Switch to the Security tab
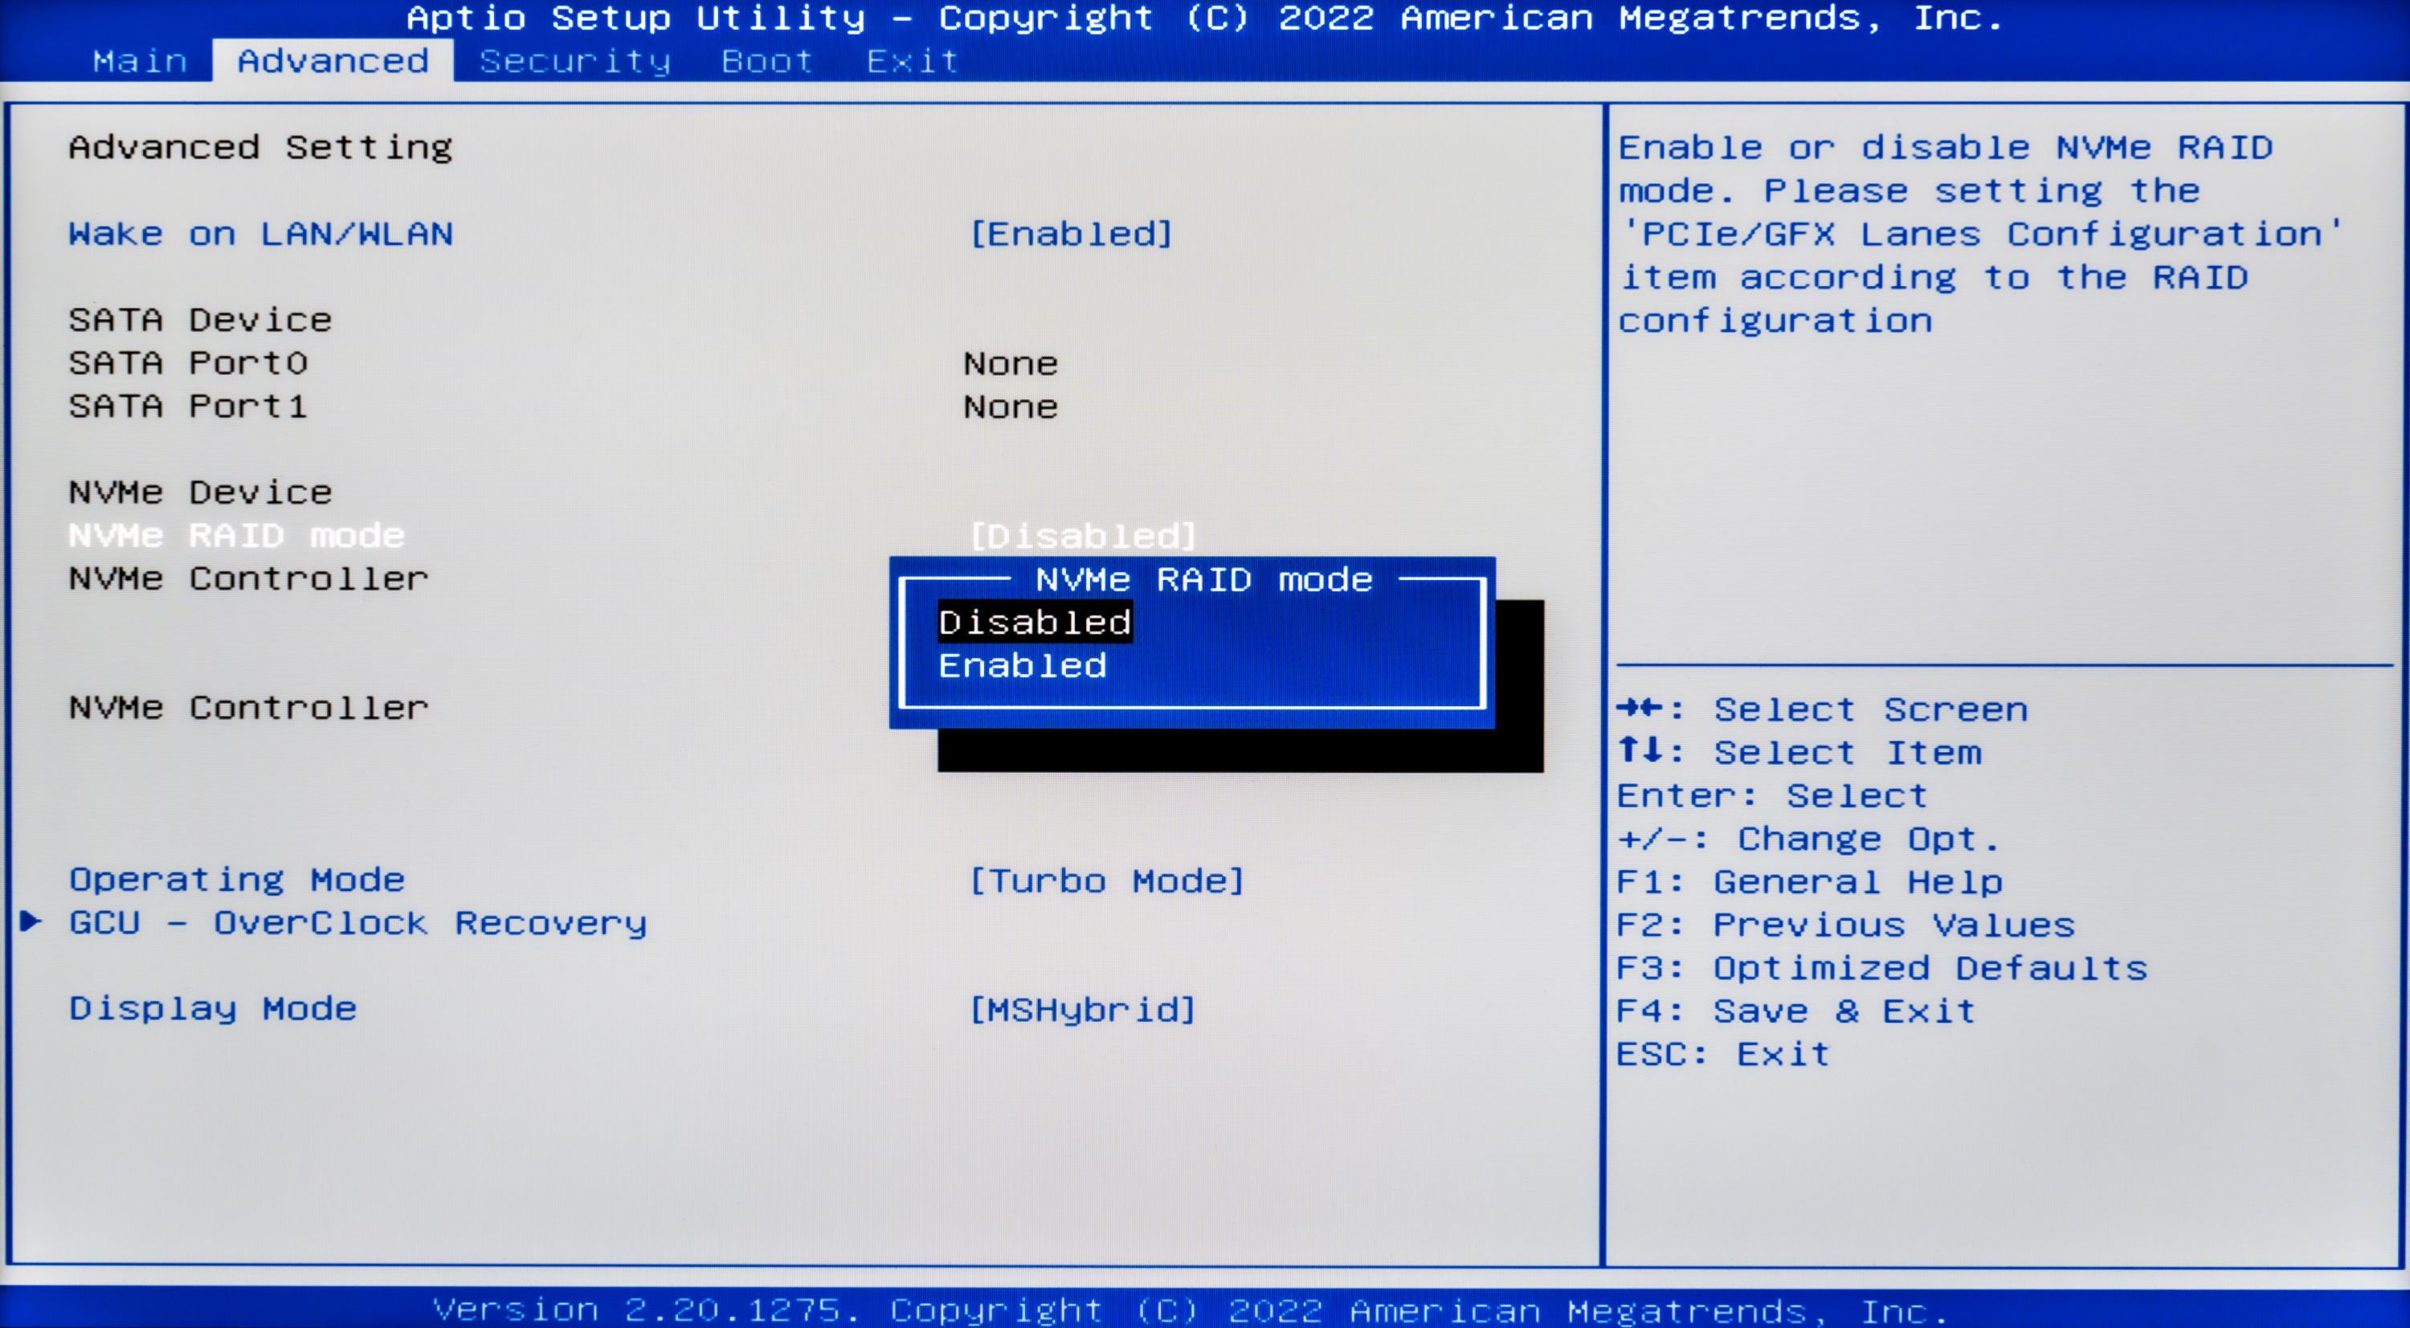The height and width of the screenshot is (1328, 2410). tap(574, 61)
